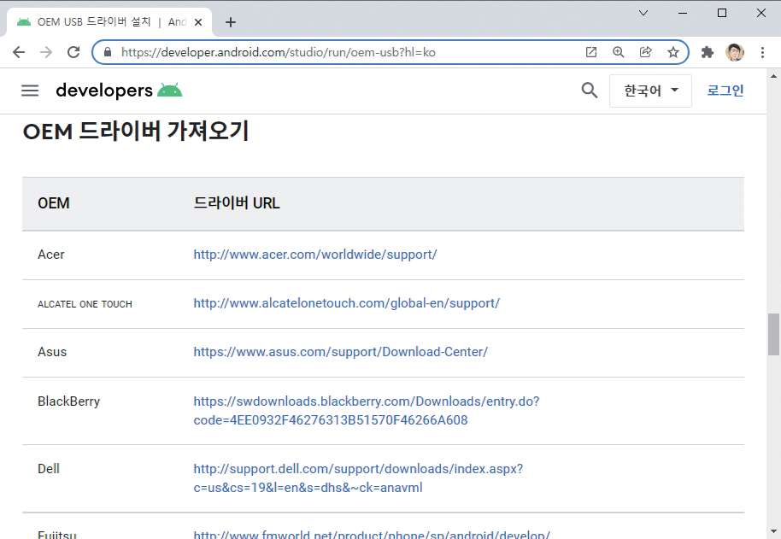The height and width of the screenshot is (539, 781).
Task: Go back using the browser back arrow
Action: click(19, 52)
